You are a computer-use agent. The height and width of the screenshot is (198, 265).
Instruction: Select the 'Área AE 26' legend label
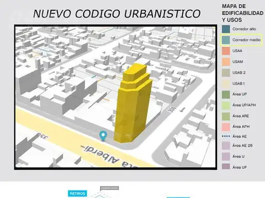tap(242, 145)
